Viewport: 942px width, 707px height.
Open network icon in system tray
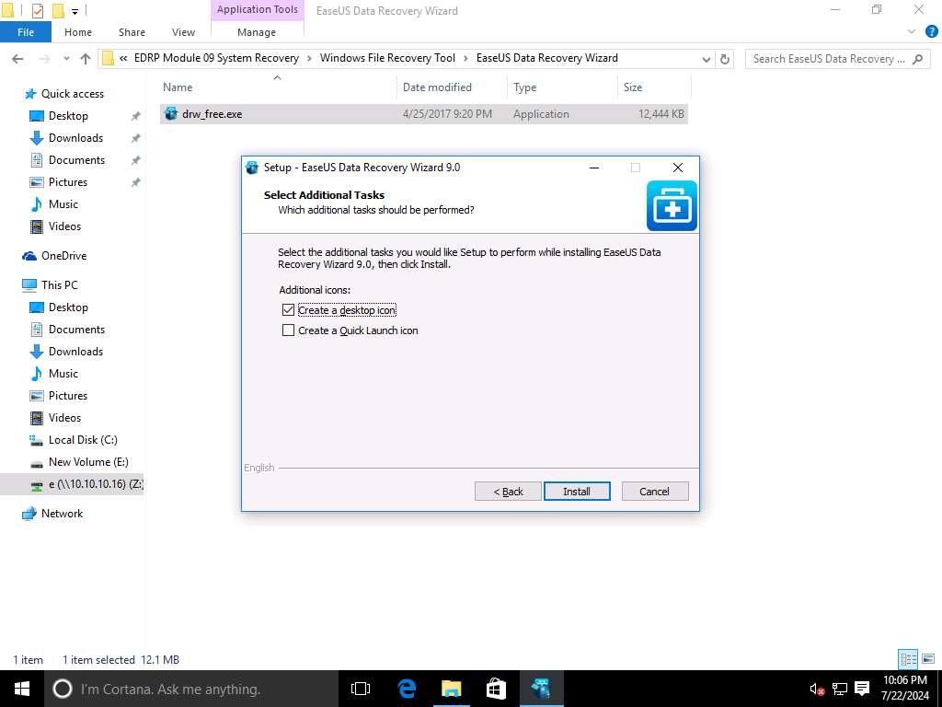pyautogui.click(x=840, y=689)
